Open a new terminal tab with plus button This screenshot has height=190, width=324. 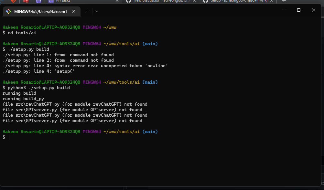tap(87, 11)
